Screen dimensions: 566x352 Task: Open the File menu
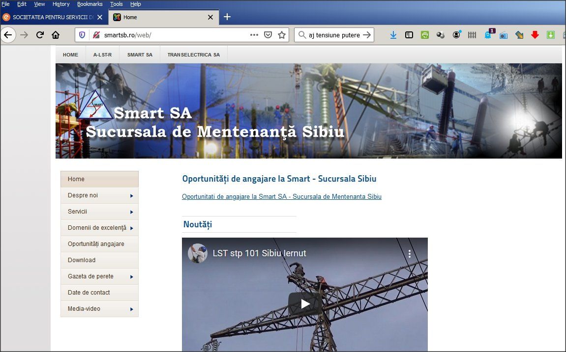click(5, 4)
